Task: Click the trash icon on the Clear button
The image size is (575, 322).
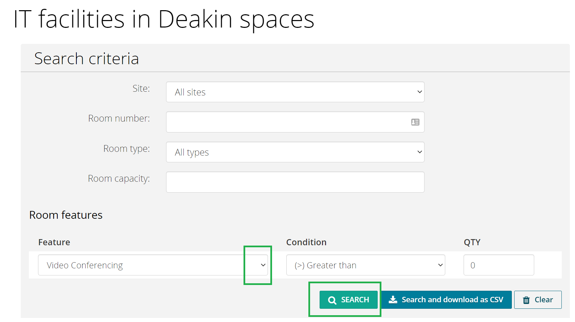Action: click(x=526, y=300)
